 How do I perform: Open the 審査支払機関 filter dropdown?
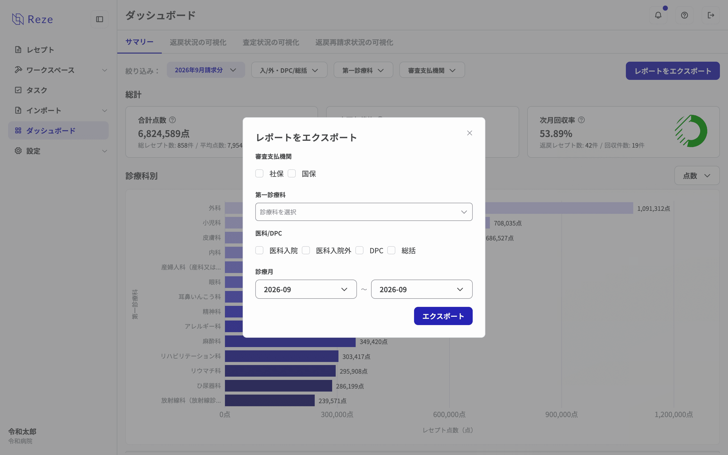(x=432, y=70)
